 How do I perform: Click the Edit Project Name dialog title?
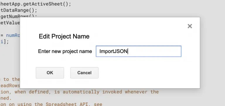click(64, 36)
